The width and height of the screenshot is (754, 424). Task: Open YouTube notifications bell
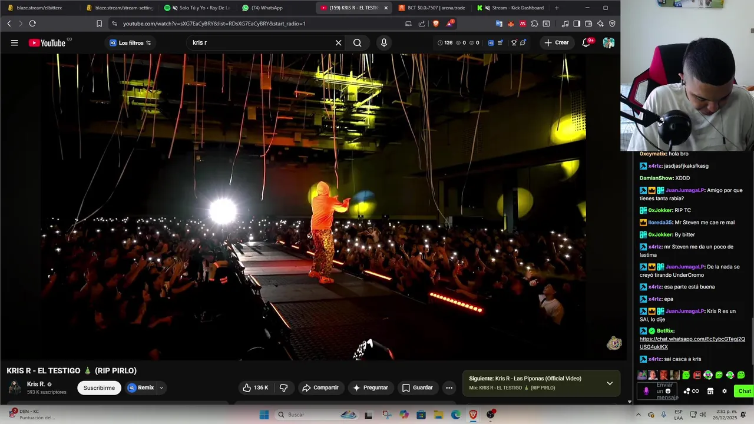(586, 42)
